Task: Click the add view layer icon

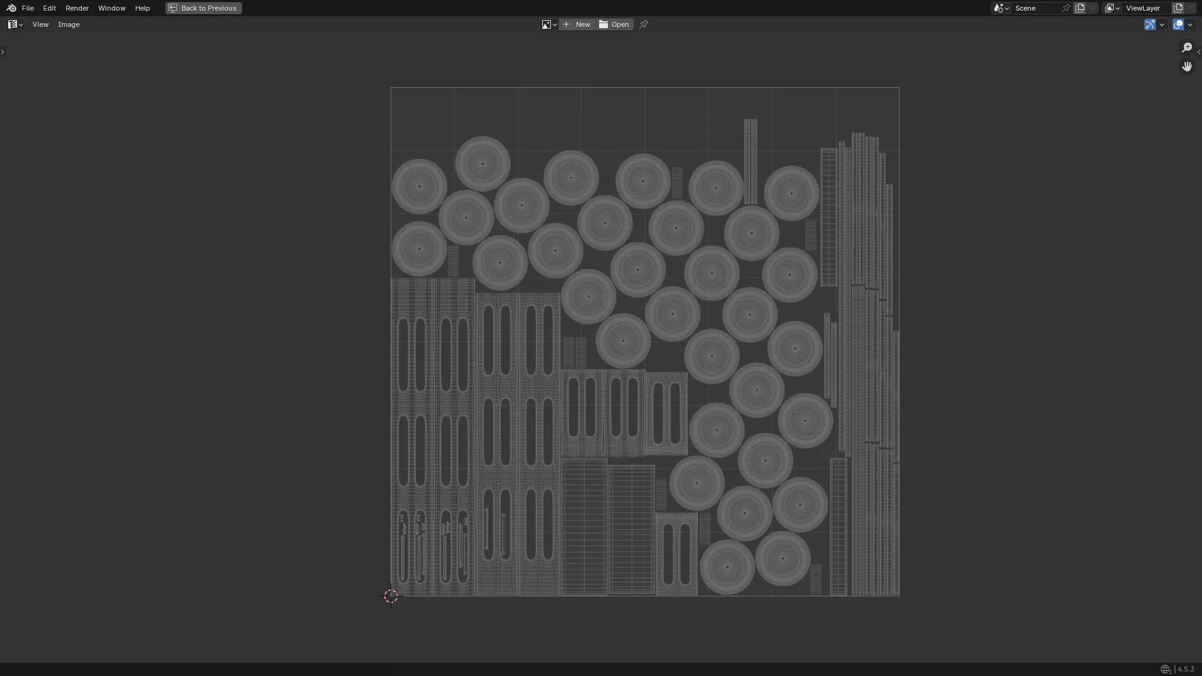Action: coord(1178,8)
